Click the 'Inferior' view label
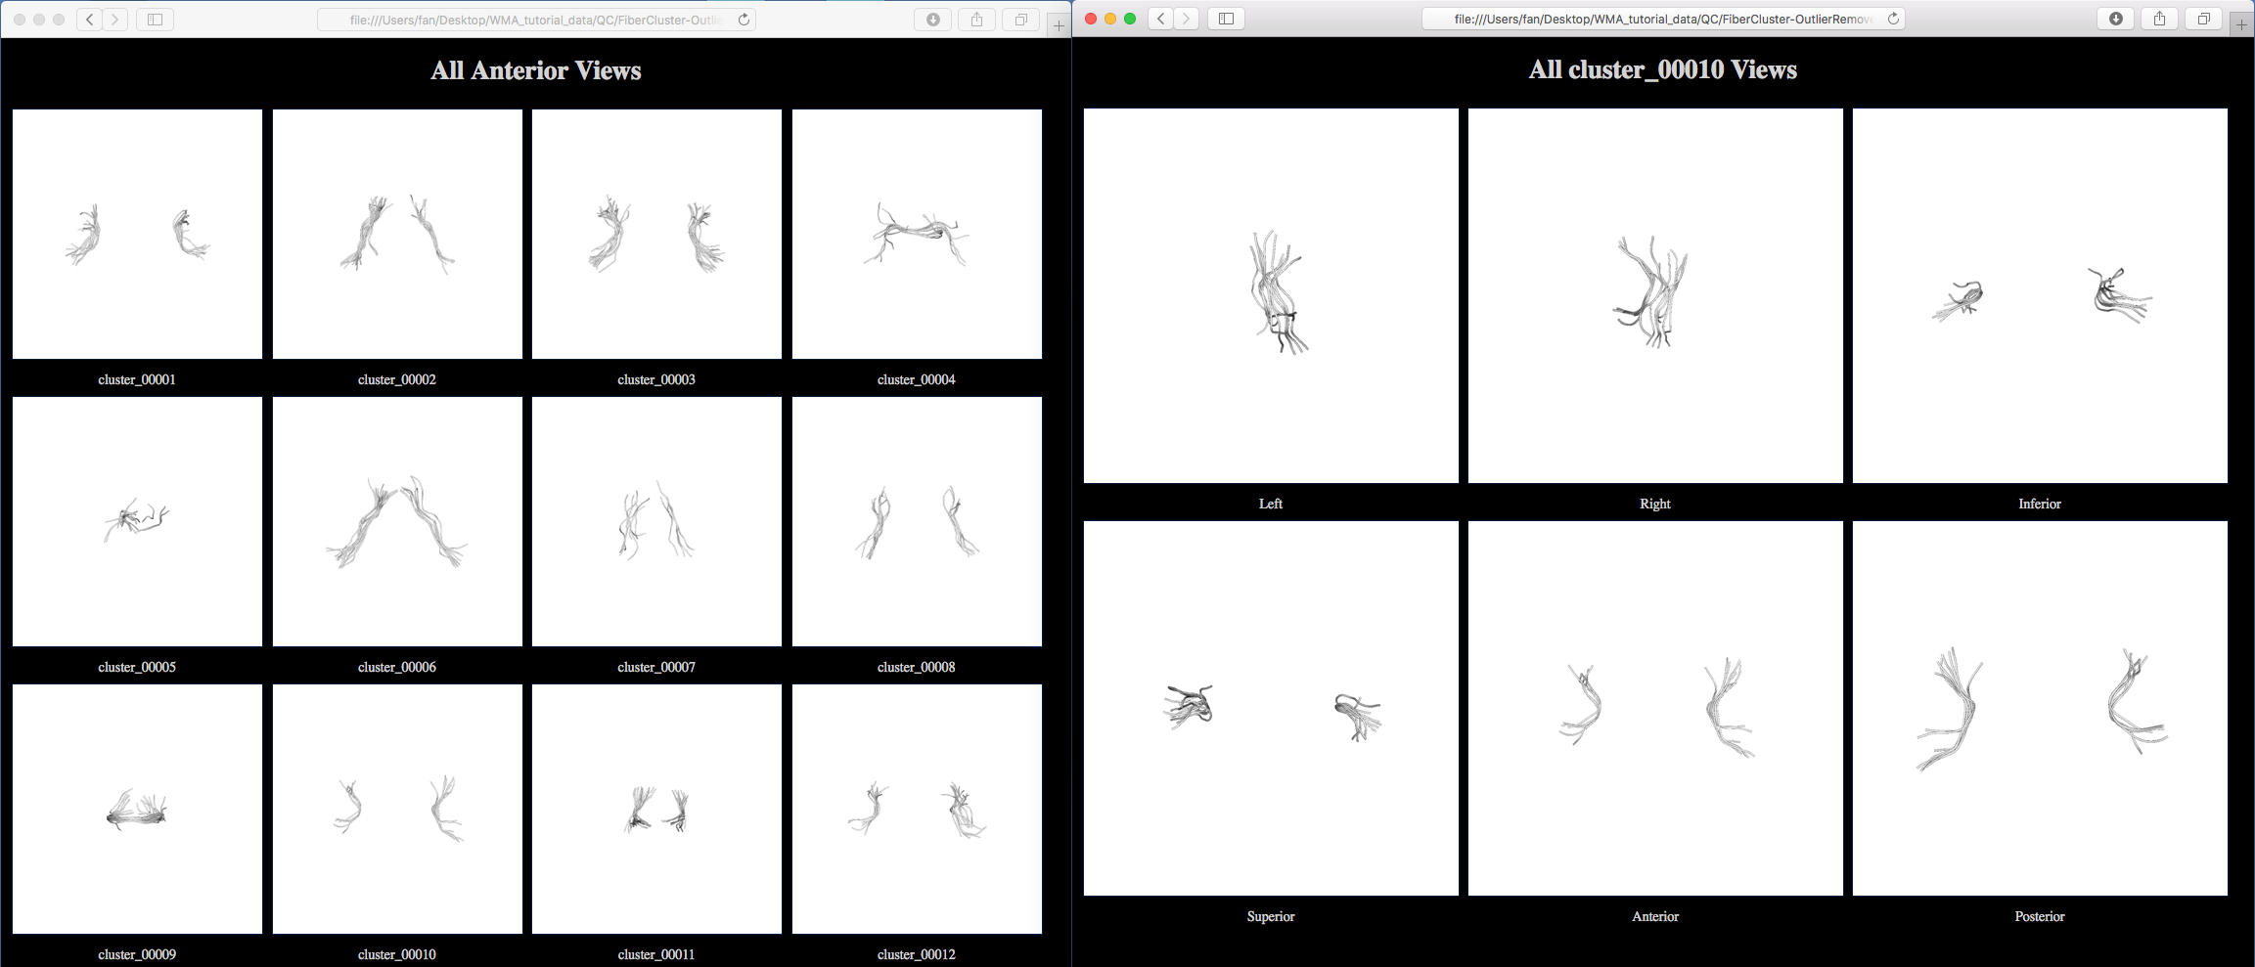The height and width of the screenshot is (967, 2255). [2040, 504]
